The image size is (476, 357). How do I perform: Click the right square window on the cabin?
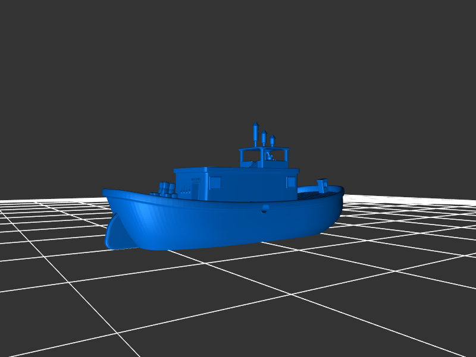(x=291, y=181)
